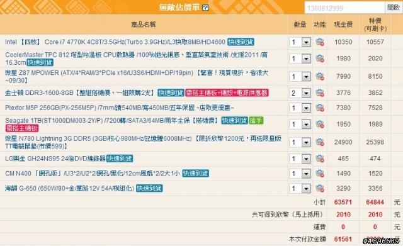Remove the DDR3-1600-8GB memory item
The height and width of the screenshot is (246, 403).
click(x=320, y=92)
